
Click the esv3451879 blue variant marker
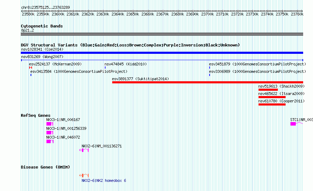point(210,68)
